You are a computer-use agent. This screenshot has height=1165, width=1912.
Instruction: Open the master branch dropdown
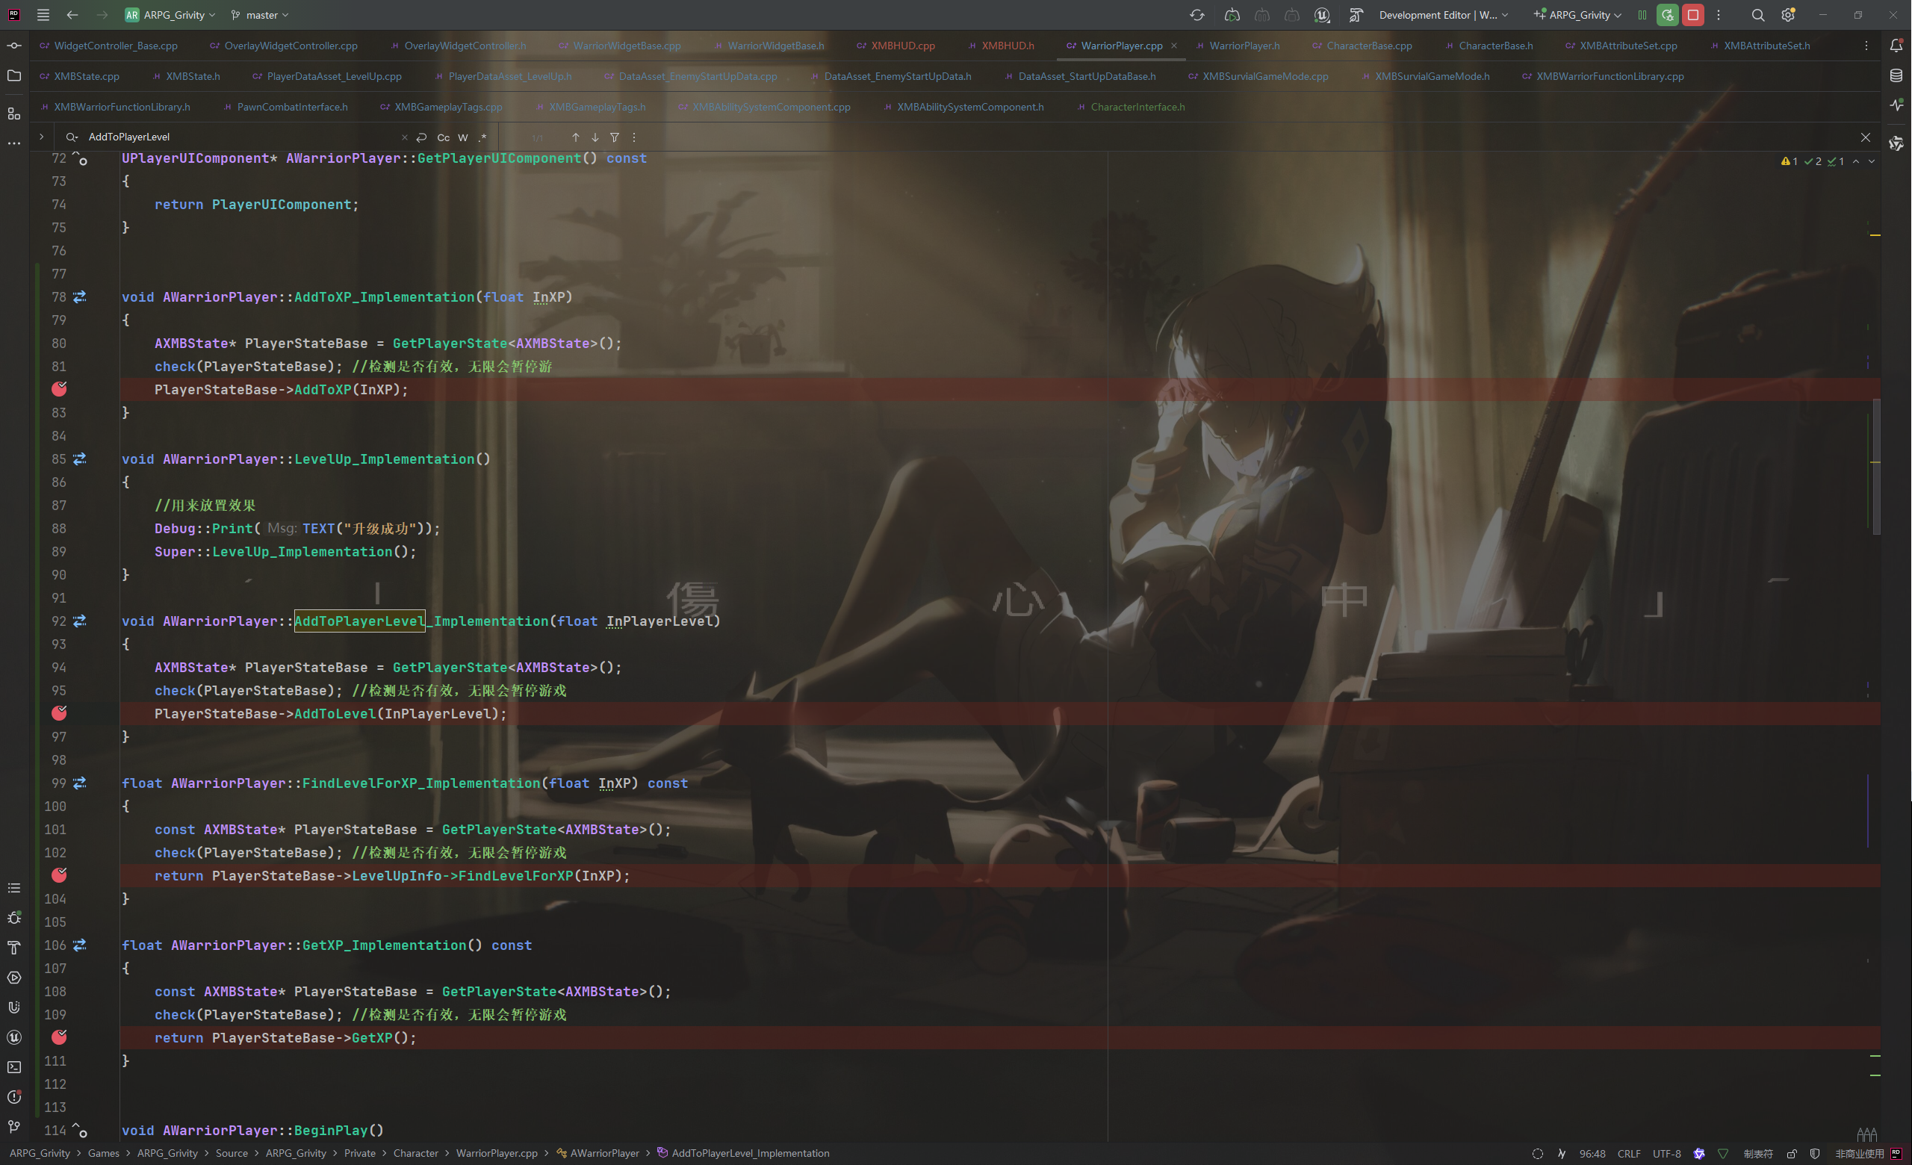260,15
